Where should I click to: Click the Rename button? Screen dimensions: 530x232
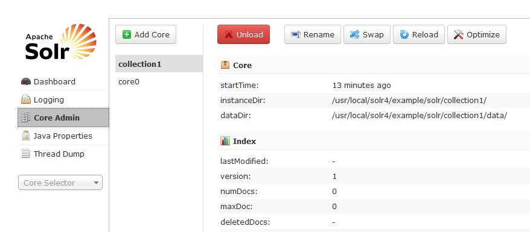pos(313,34)
